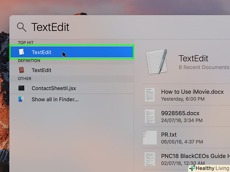230x172 pixels.
Task: Click the ContactSheetII.jsx script file icon
Action: click(21, 88)
